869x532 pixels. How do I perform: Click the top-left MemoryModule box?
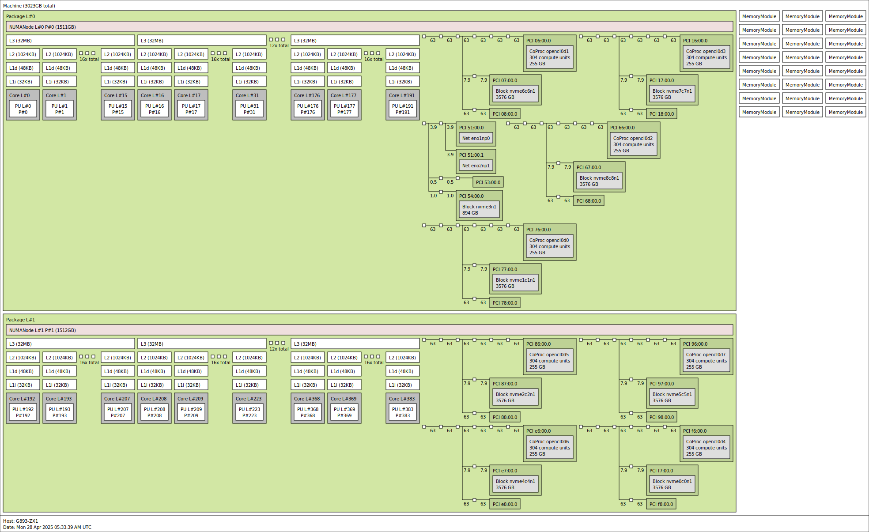tap(759, 16)
